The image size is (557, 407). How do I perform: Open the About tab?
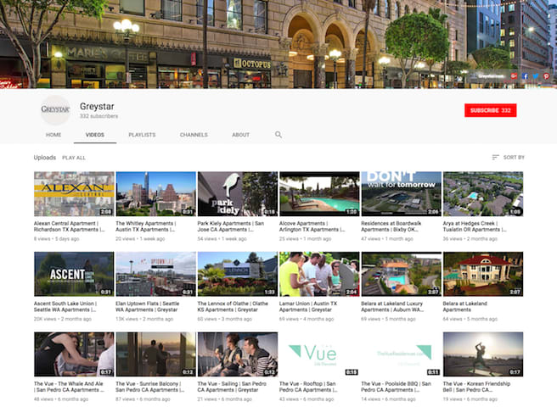[241, 135]
